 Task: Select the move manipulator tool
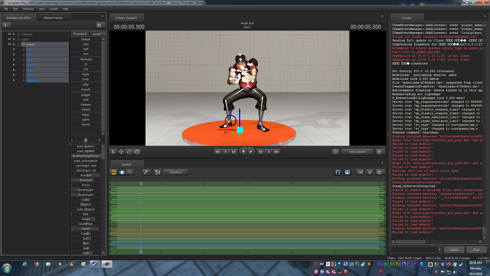click(x=121, y=152)
